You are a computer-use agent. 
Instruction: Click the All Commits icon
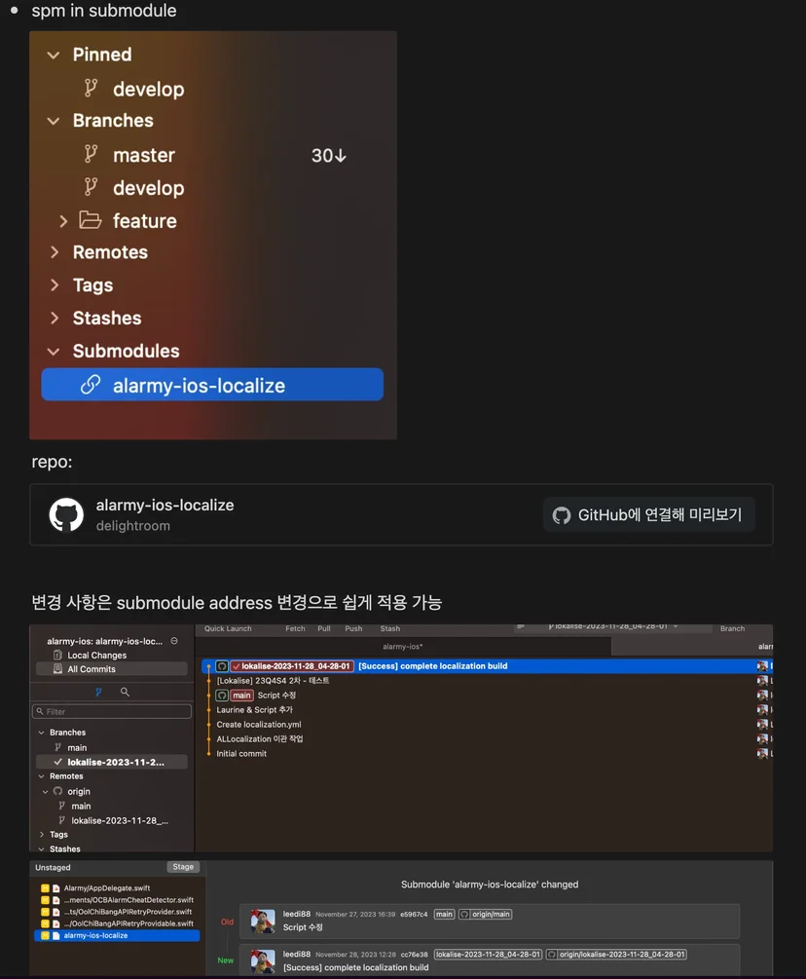tap(57, 668)
